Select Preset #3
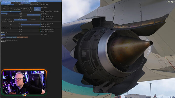The width and height of the screenshot is (175, 98). click(36, 3)
